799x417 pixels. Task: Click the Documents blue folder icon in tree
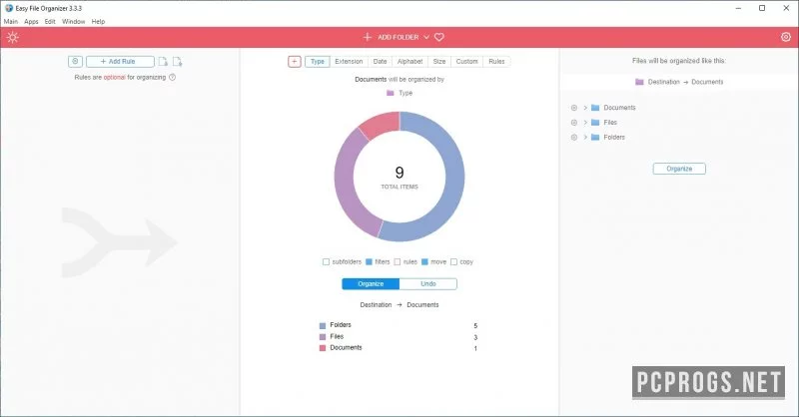coord(595,108)
